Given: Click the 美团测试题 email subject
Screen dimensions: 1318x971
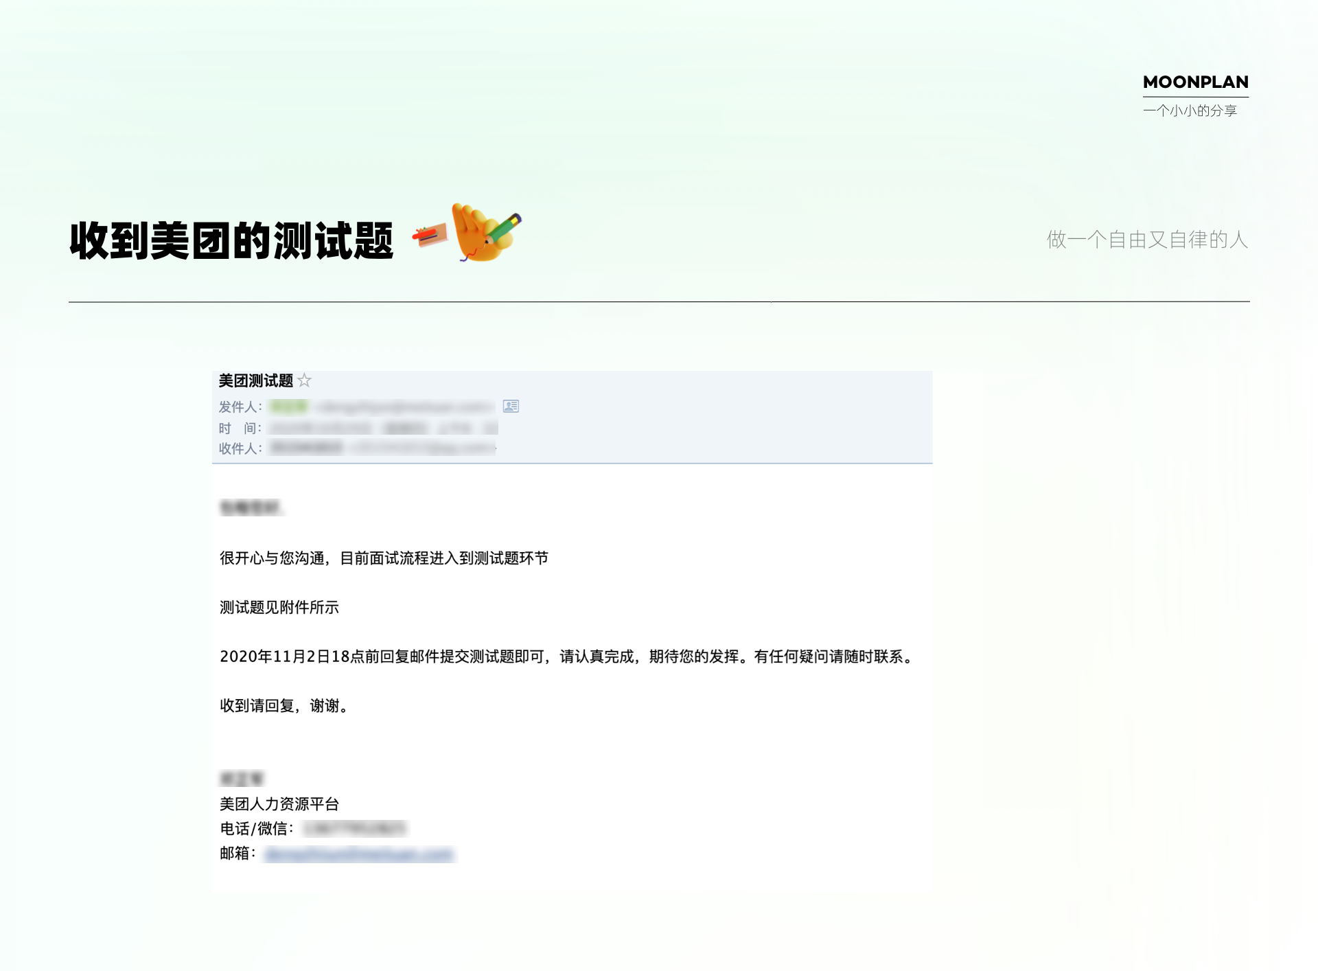Looking at the screenshot, I should point(255,380).
